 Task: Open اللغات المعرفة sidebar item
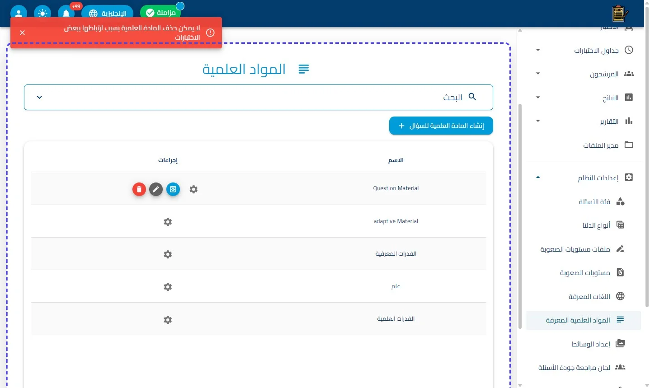coord(584,296)
